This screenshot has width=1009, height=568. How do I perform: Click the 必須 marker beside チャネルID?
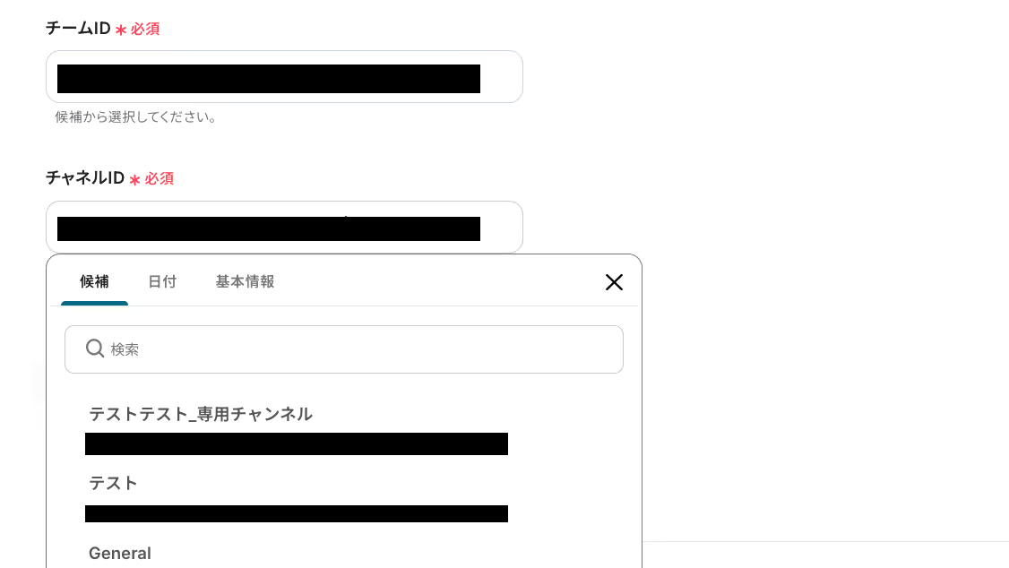pos(159,179)
